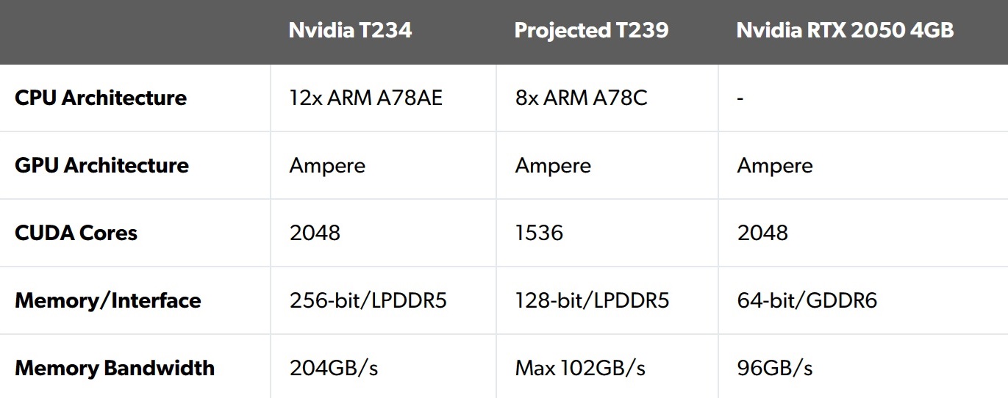Viewport: 1008px width, 398px height.
Task: Click the CPU Architecture row label
Action: click(101, 98)
